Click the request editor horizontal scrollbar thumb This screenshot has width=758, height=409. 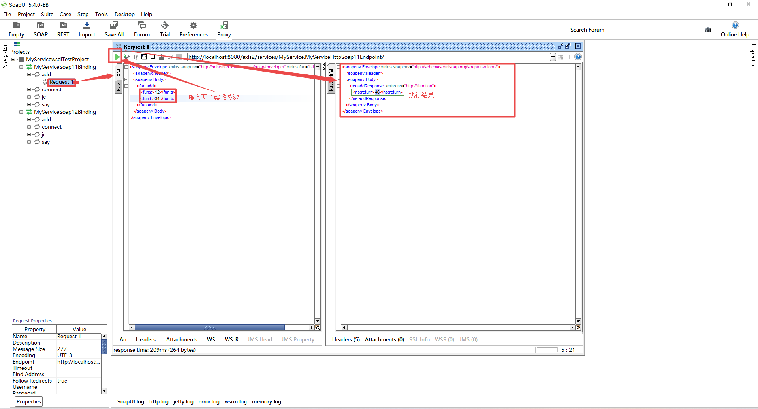tap(210, 328)
